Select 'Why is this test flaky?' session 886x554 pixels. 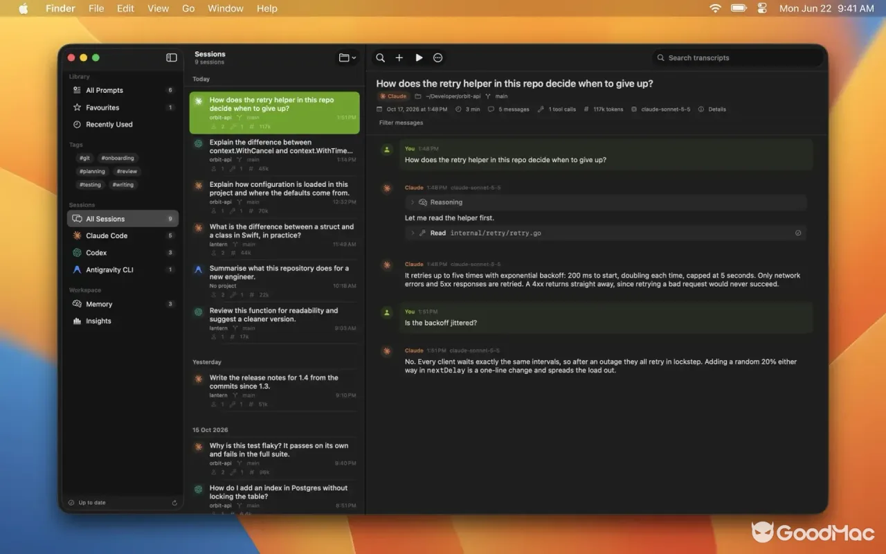coord(275,458)
